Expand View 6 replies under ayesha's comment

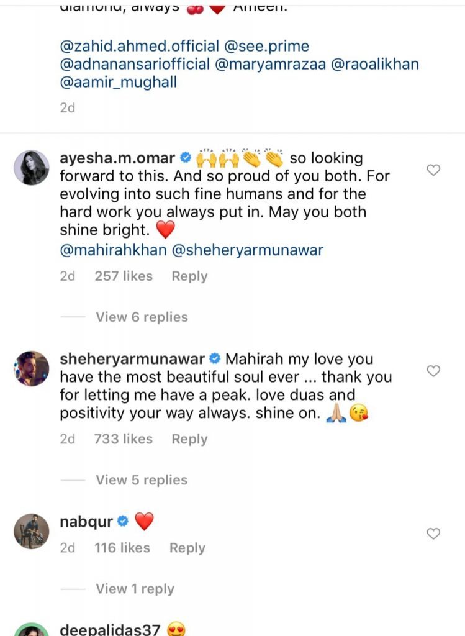142,317
